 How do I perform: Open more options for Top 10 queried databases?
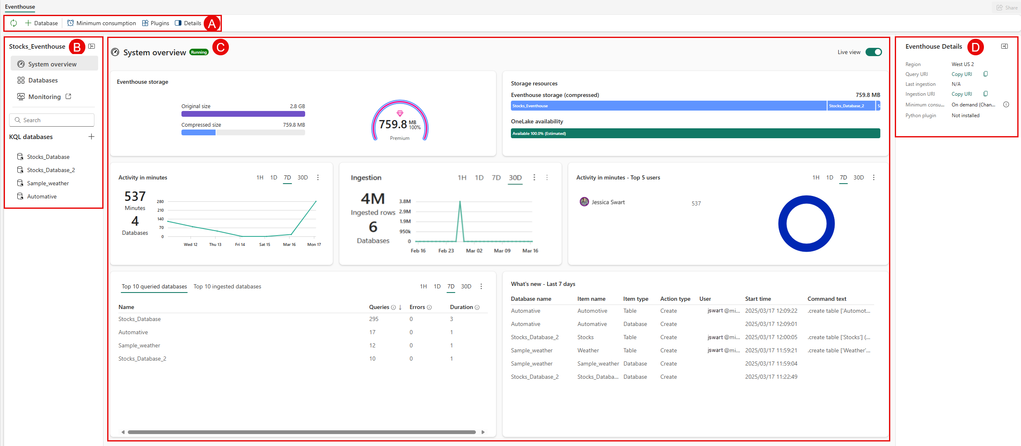click(481, 286)
